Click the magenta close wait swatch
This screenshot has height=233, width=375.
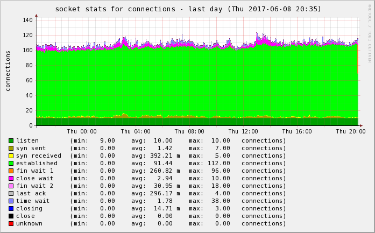11,178
